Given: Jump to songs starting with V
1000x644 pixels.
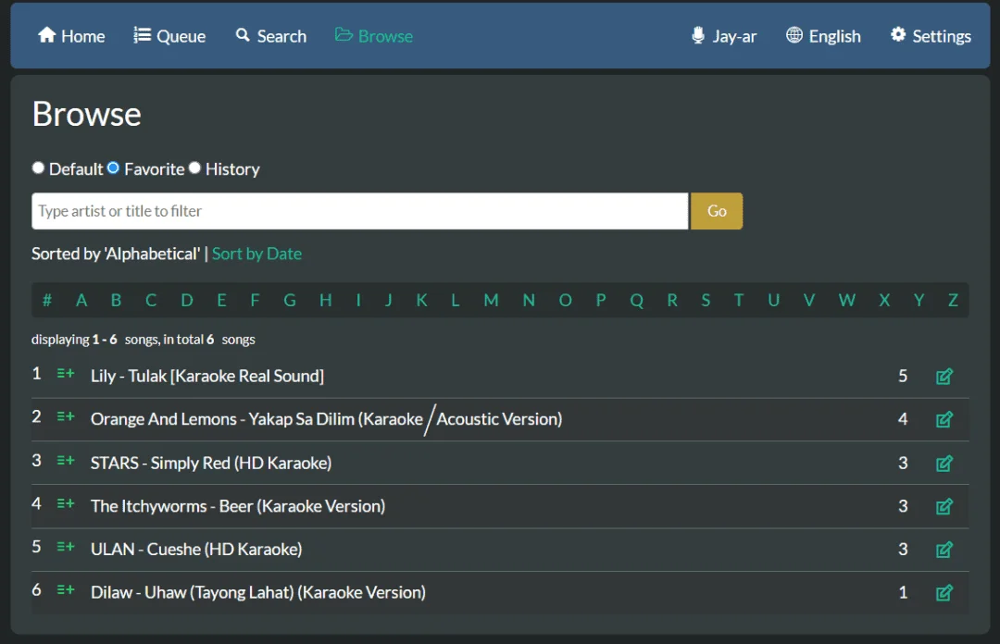Looking at the screenshot, I should click(809, 300).
